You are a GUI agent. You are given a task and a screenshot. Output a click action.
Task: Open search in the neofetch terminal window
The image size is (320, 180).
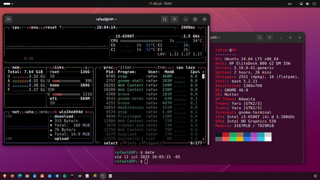(260, 37)
